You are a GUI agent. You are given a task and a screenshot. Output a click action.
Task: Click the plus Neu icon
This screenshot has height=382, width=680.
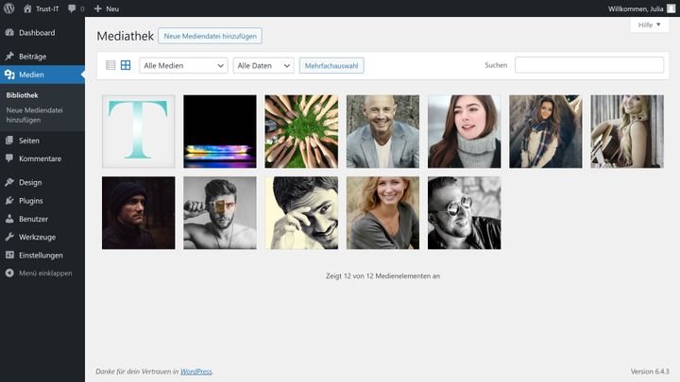click(x=98, y=8)
